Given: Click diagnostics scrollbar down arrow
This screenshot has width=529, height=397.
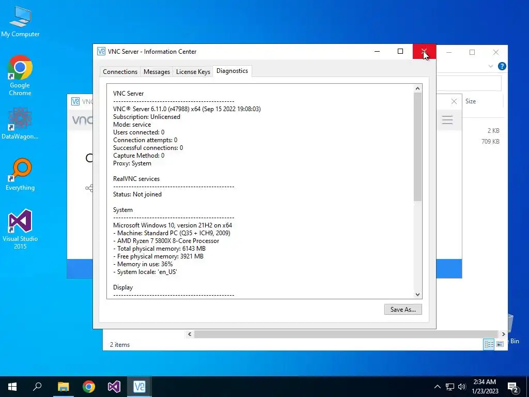Looking at the screenshot, I should click(x=417, y=294).
